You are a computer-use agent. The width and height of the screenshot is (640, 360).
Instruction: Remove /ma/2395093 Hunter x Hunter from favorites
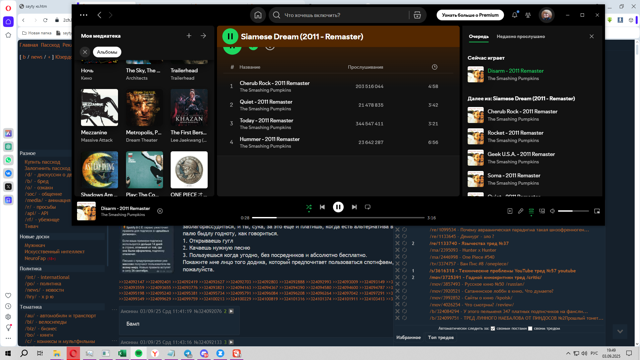397,250
